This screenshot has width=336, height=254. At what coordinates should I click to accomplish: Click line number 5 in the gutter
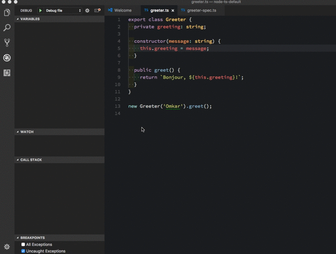click(x=119, y=48)
